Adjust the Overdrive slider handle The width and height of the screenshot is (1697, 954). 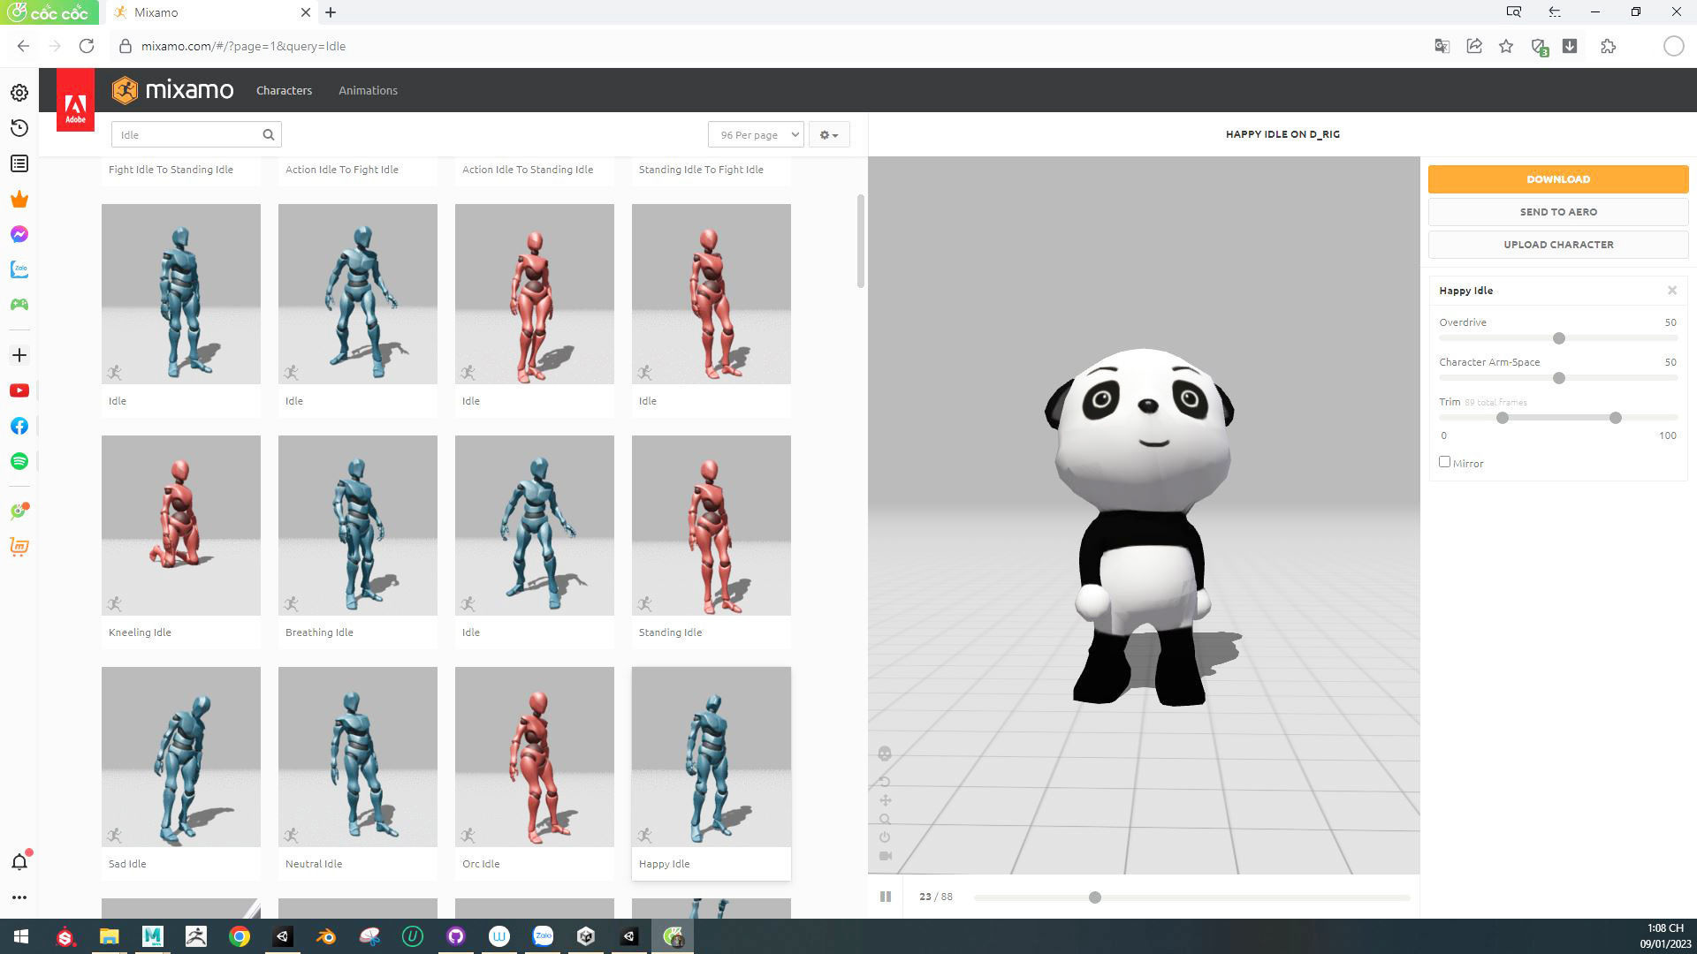[x=1559, y=338]
